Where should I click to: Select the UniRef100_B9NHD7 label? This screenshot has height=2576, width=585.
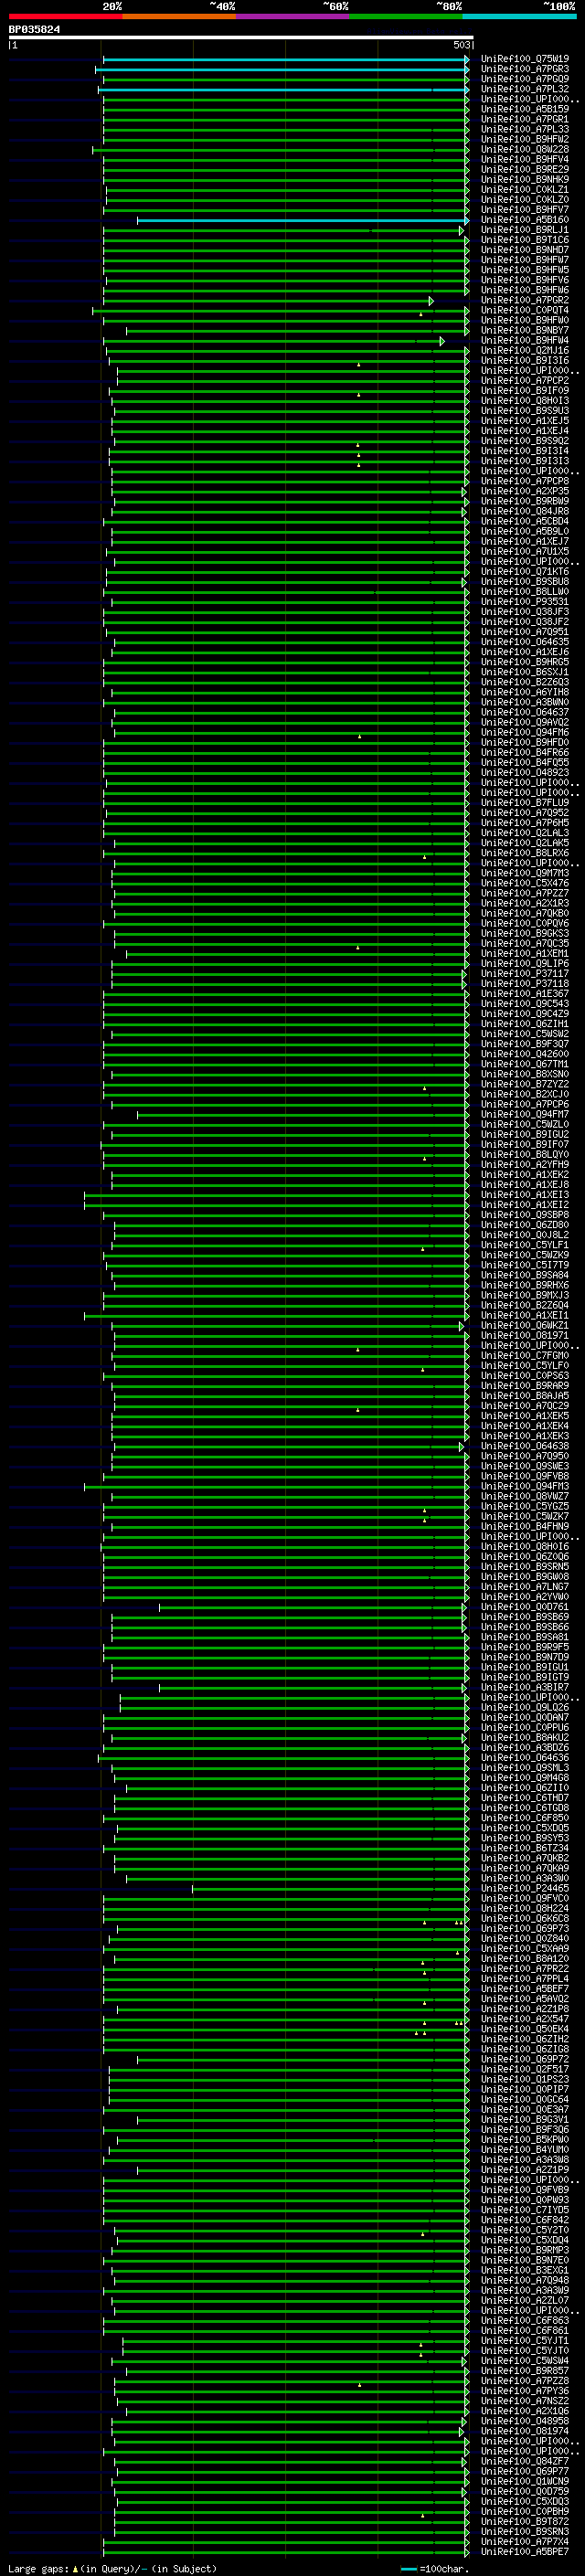coord(525,250)
